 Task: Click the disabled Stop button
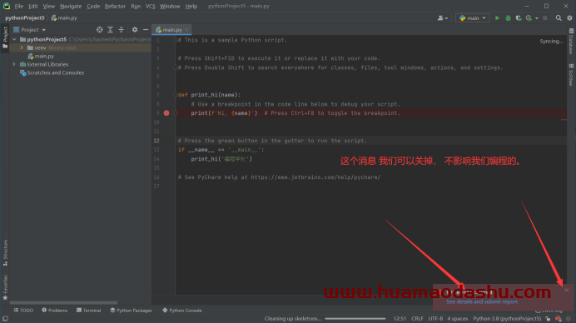545,18
